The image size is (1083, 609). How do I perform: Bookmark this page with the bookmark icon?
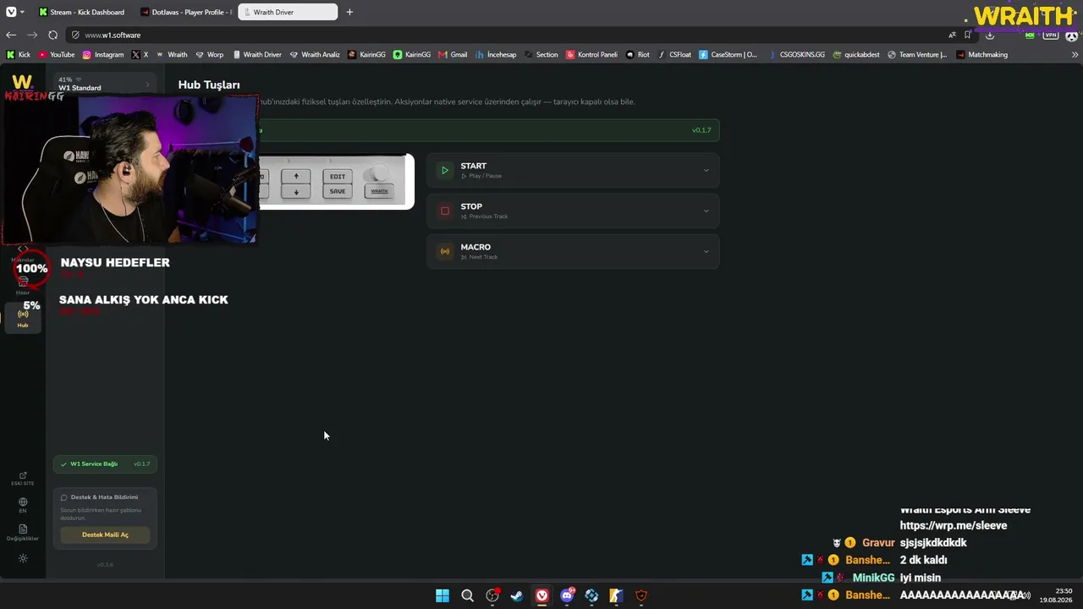pyautogui.click(x=968, y=35)
